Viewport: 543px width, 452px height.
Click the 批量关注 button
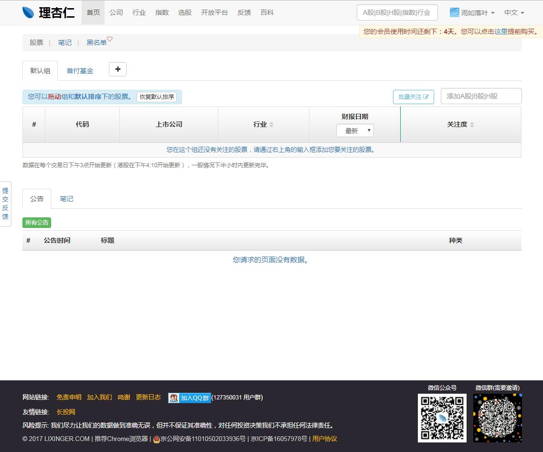pyautogui.click(x=414, y=97)
